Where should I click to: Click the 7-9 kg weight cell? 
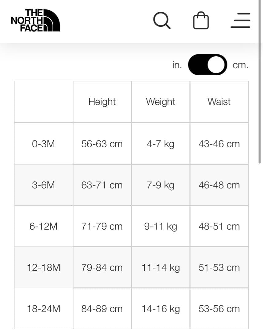161,185
